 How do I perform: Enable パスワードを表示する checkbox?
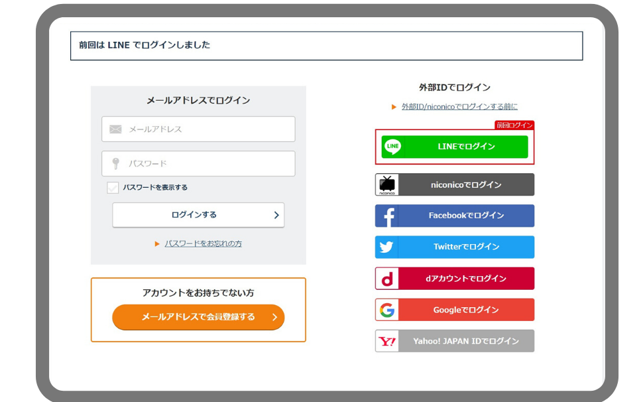pyautogui.click(x=113, y=188)
